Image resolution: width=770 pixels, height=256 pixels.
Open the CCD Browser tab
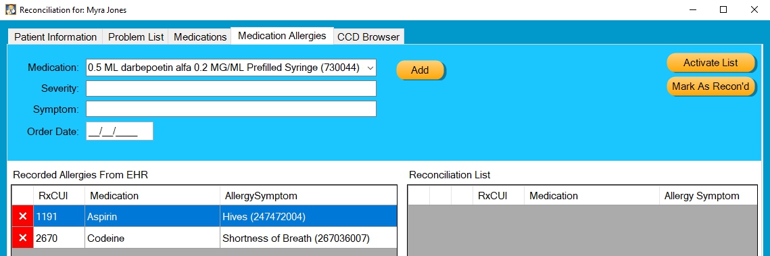point(369,36)
